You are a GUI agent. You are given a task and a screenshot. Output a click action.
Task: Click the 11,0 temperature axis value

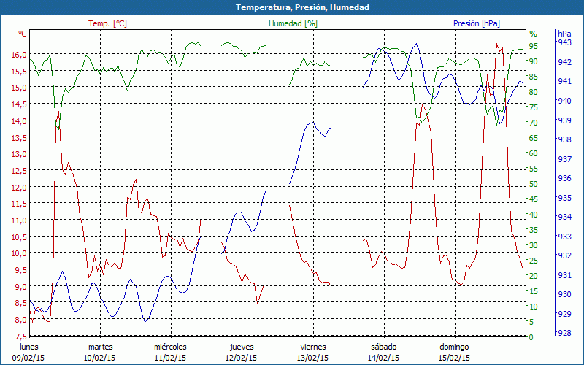19,220
